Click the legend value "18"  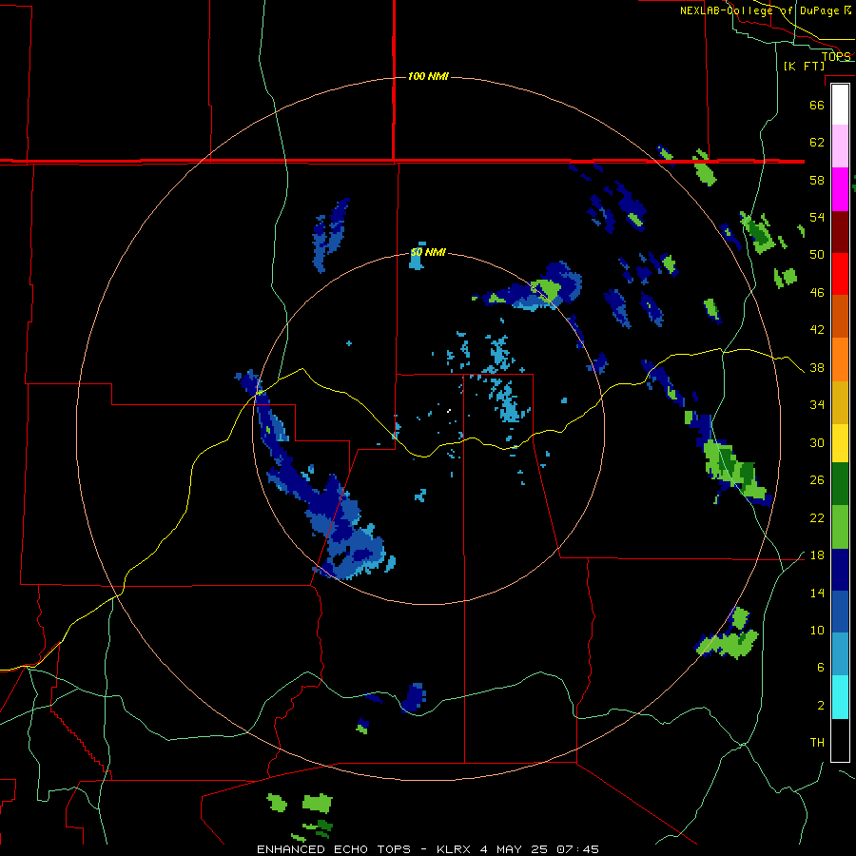(817, 555)
